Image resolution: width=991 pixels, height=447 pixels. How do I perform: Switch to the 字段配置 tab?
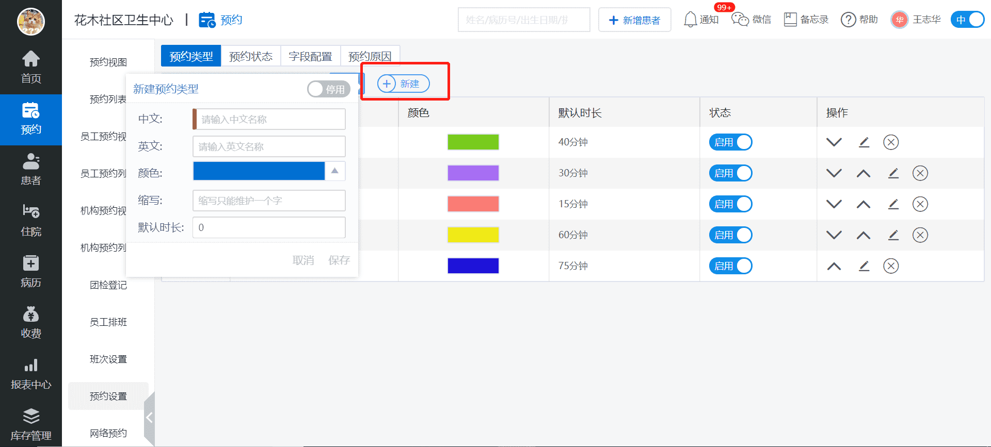[x=310, y=56]
